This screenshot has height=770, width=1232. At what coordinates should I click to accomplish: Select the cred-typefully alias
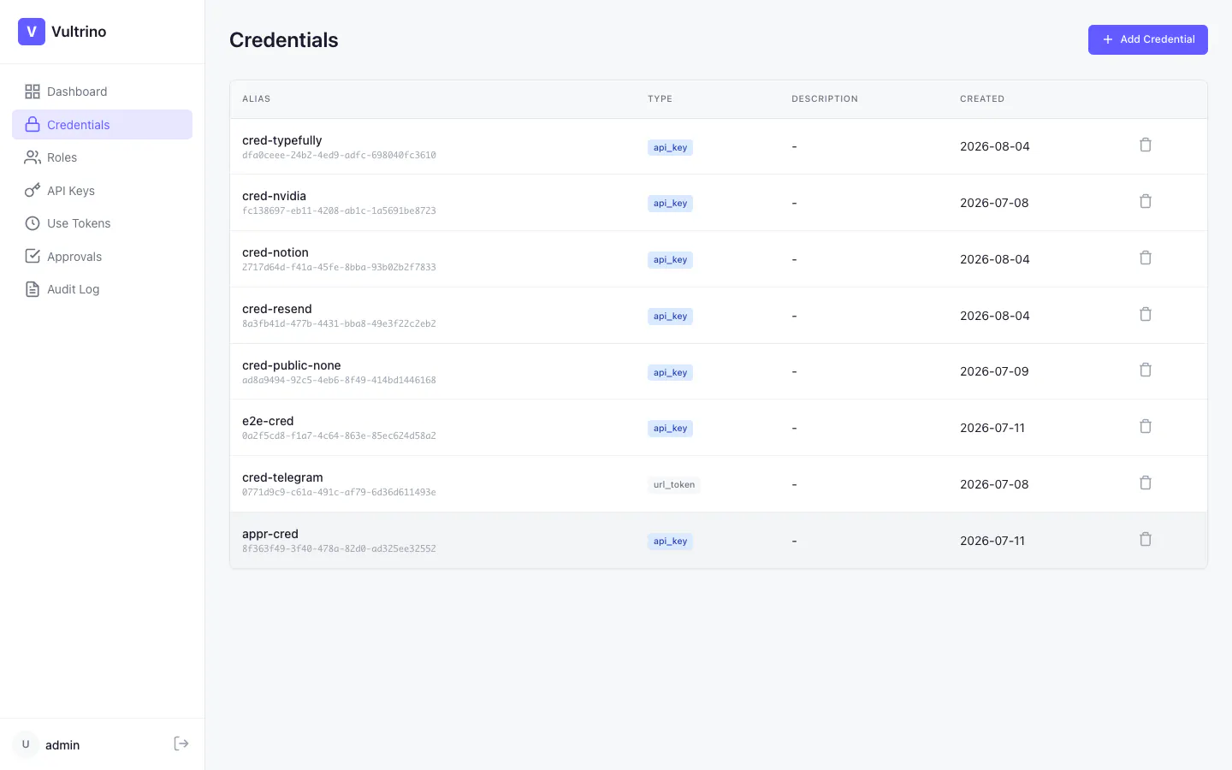click(282, 140)
